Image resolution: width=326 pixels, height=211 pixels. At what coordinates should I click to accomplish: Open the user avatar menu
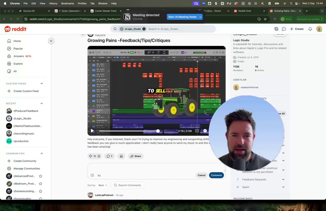(x=319, y=29)
